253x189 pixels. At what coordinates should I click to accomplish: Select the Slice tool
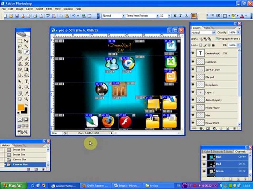26,52
